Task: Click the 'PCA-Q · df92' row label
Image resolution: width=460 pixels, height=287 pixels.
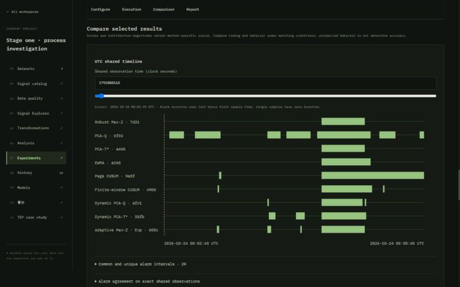Action: [x=109, y=136]
